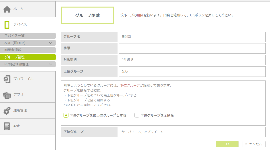Click the empty 権限 field
Screen dimensions: 270x150
[192, 48]
